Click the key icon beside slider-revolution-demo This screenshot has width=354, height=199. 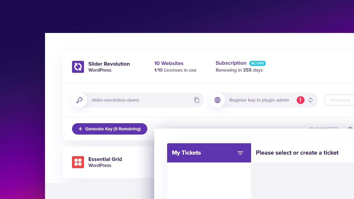pyautogui.click(x=79, y=100)
